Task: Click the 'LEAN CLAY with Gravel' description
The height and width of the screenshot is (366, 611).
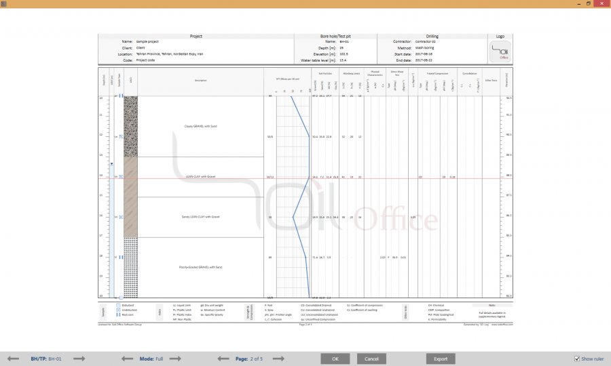Action: point(201,177)
